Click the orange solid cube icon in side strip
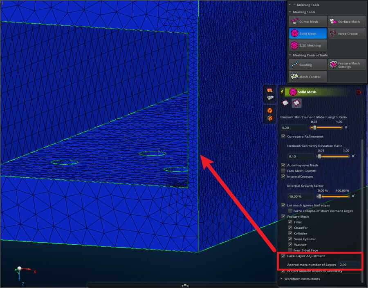 pos(269,110)
